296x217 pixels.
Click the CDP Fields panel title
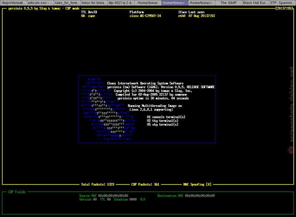17,192
